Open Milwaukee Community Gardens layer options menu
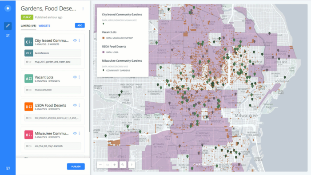Viewport: 311px width, 175px height. pos(80,133)
